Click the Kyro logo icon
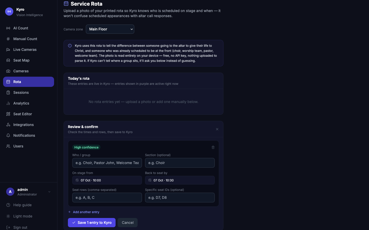The image size is (369, 230). pyautogui.click(x=9, y=11)
